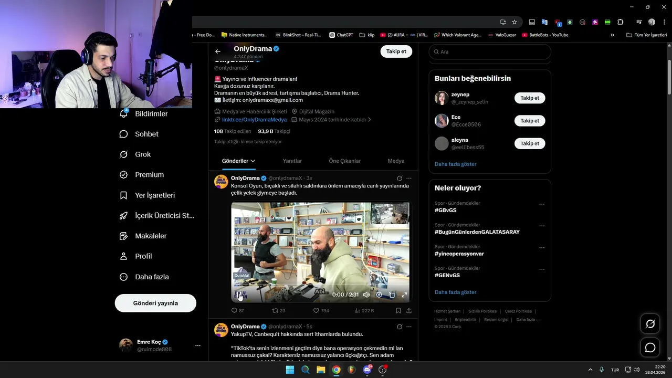This screenshot has height=378, width=672.
Task: Open Chrome three-dot menu
Action: [664, 22]
